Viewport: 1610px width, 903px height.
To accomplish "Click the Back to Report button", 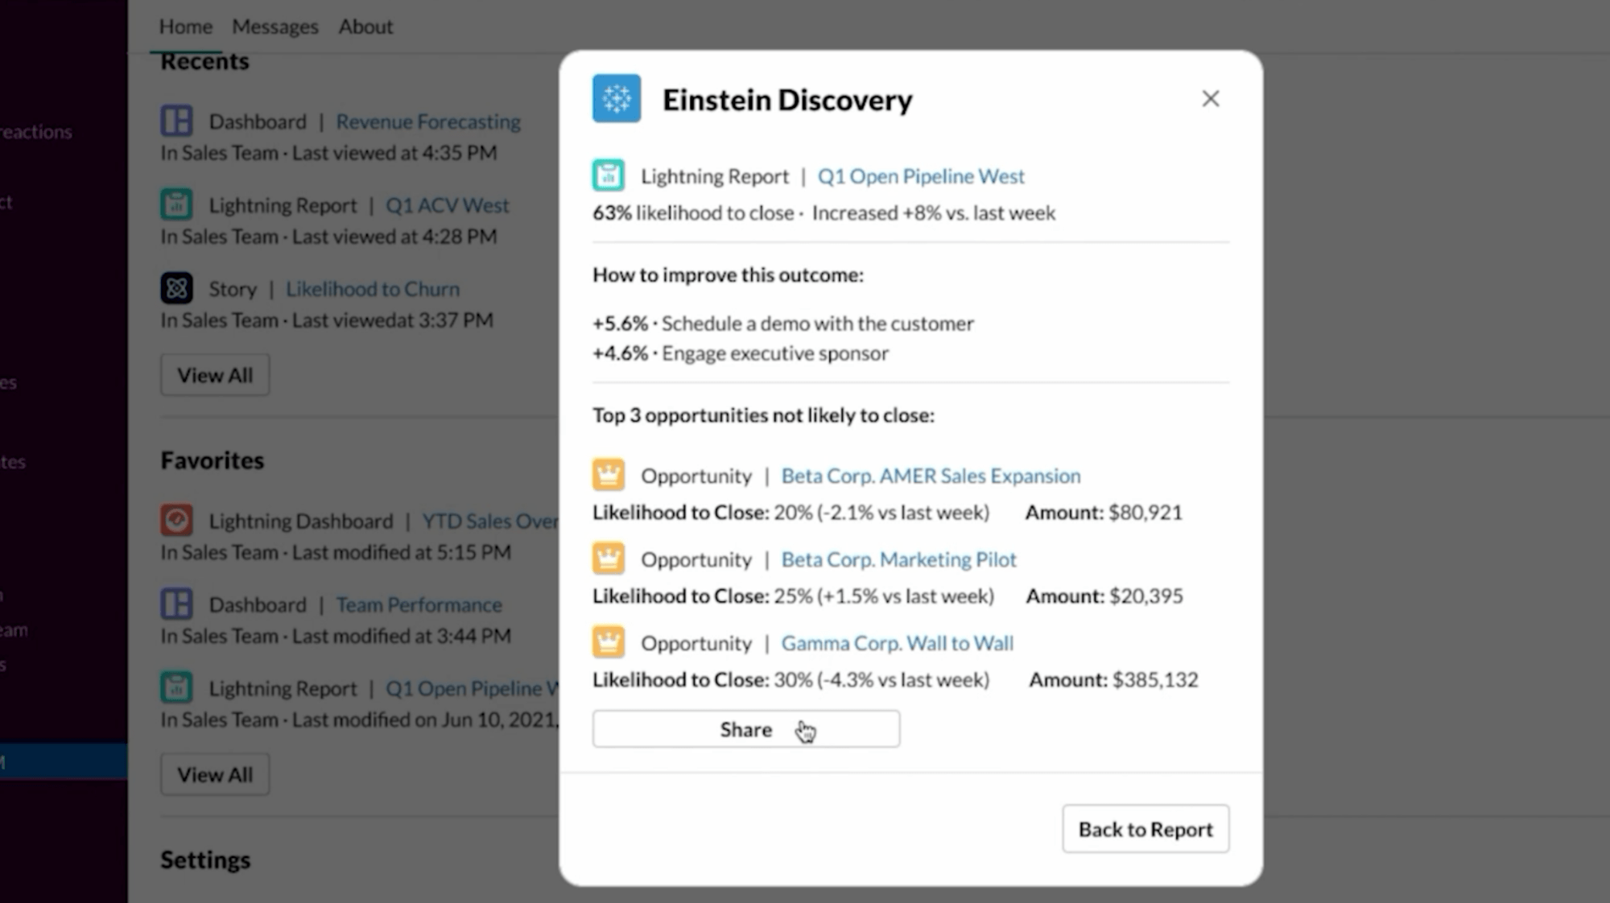I will [1145, 829].
